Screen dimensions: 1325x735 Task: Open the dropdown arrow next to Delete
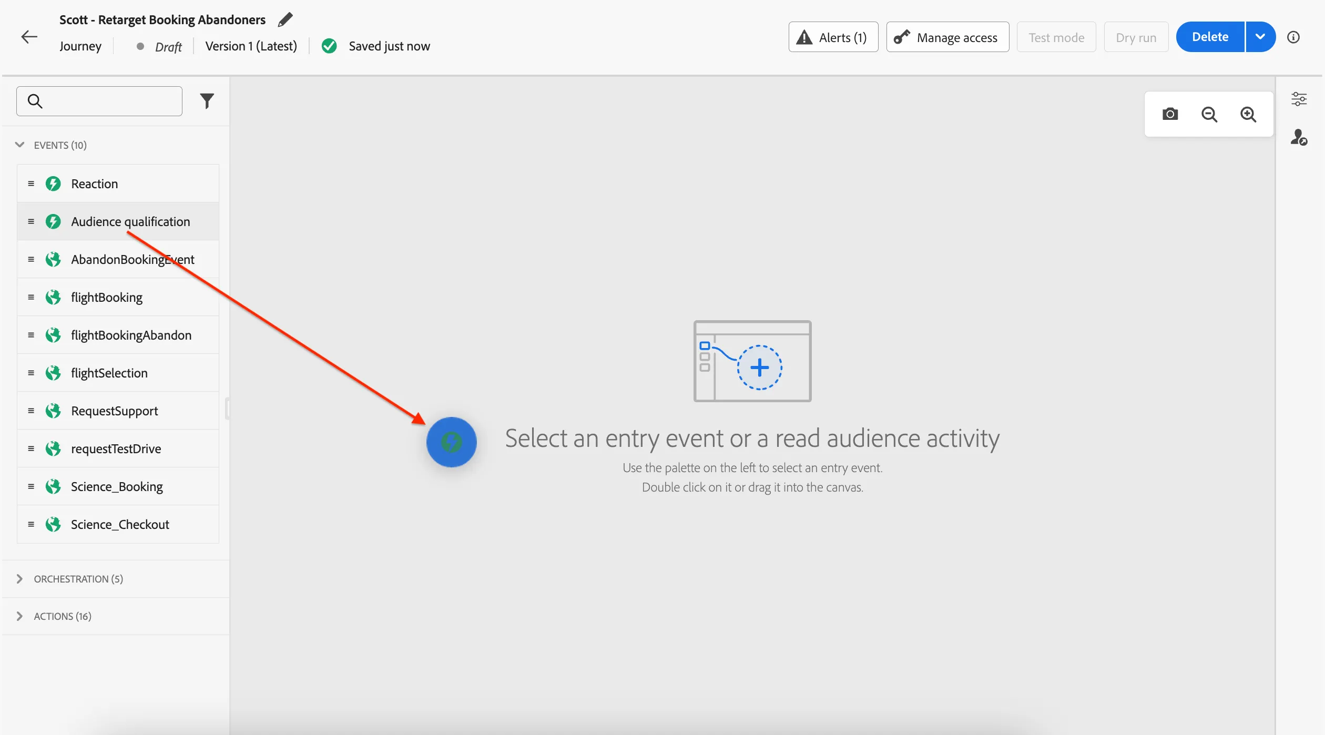pos(1260,37)
